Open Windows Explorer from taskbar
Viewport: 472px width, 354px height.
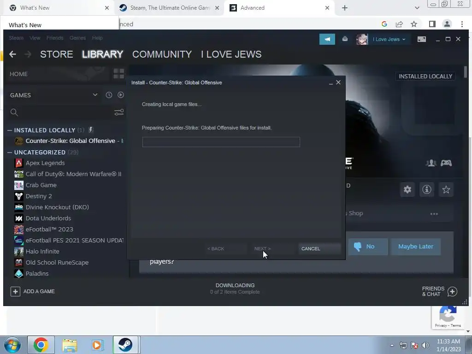(x=70, y=345)
